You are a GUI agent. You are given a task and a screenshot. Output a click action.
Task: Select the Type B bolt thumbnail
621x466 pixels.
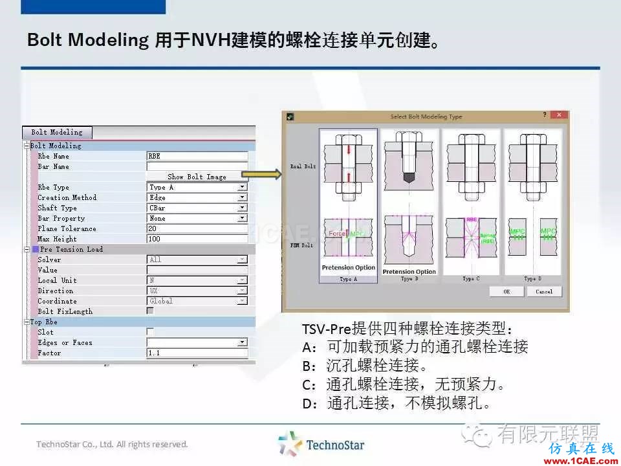pos(409,206)
